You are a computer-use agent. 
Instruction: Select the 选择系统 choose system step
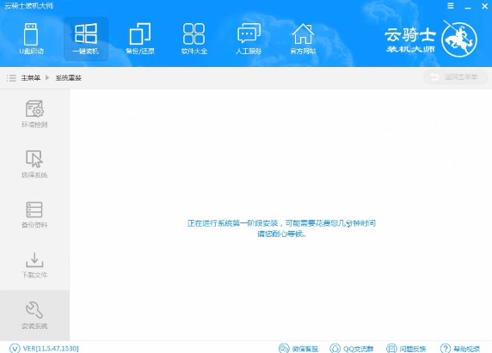pyautogui.click(x=34, y=164)
